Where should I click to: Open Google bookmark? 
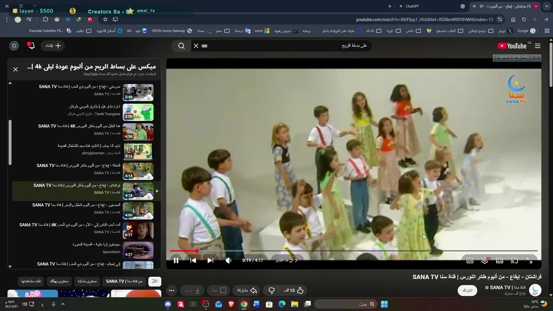(x=526, y=31)
